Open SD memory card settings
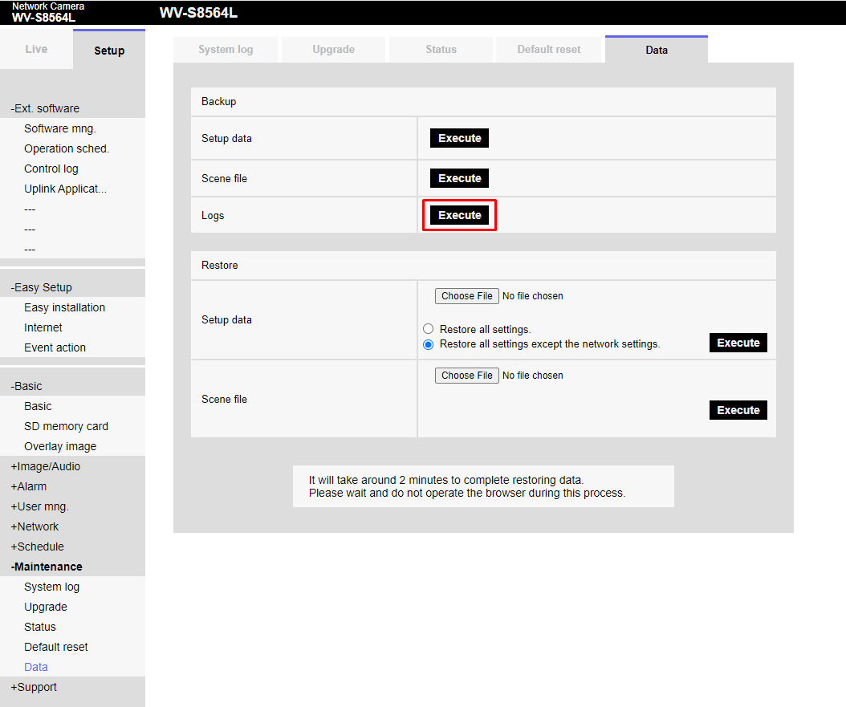This screenshot has height=707, width=846. tap(66, 426)
